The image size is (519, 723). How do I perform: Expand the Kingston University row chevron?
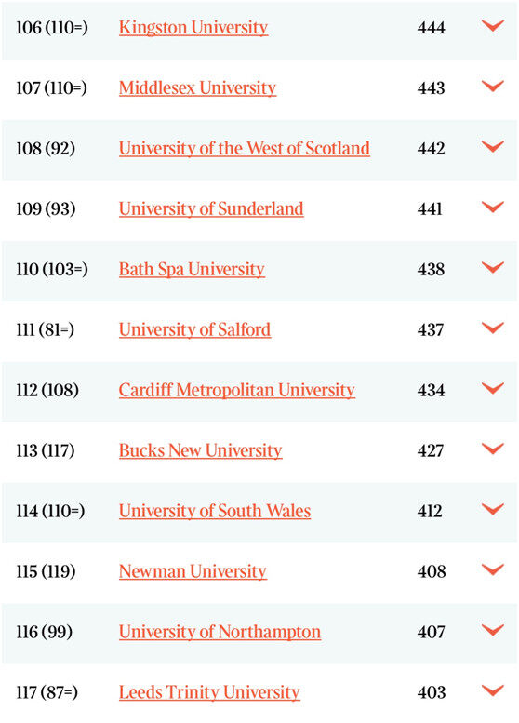tap(493, 25)
